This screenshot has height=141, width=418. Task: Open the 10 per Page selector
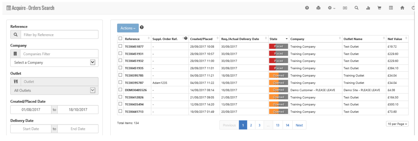point(397,124)
